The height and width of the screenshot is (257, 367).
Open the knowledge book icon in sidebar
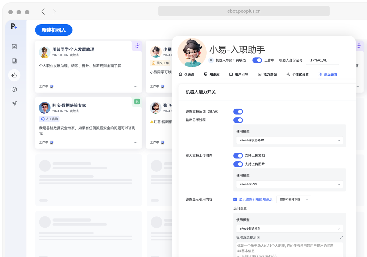click(x=14, y=61)
